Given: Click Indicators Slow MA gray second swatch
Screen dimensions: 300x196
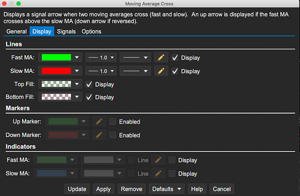Looking at the screenshot, I should [x=99, y=173].
